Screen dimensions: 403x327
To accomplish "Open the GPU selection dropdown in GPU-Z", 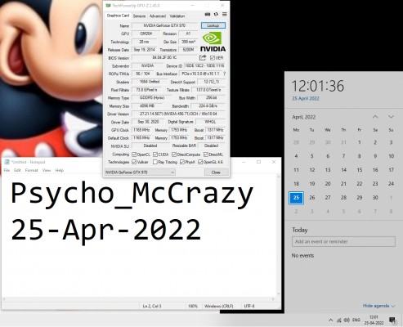I will tap(140, 172).
